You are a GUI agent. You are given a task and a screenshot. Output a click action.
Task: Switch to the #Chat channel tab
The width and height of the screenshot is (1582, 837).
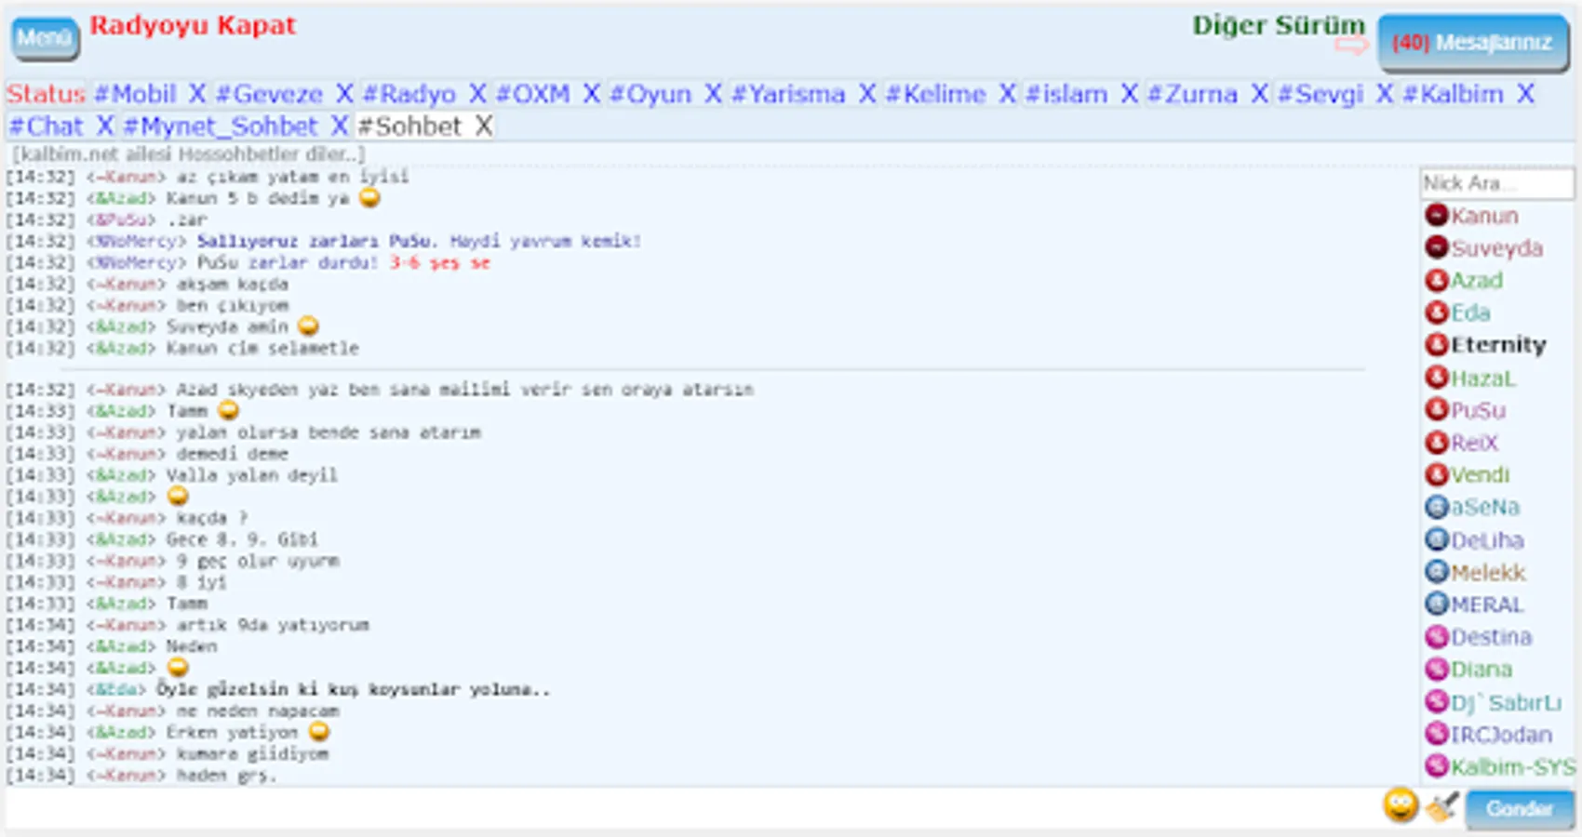46,126
